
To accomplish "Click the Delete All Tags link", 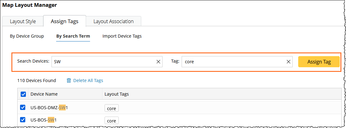I will 88,81.
